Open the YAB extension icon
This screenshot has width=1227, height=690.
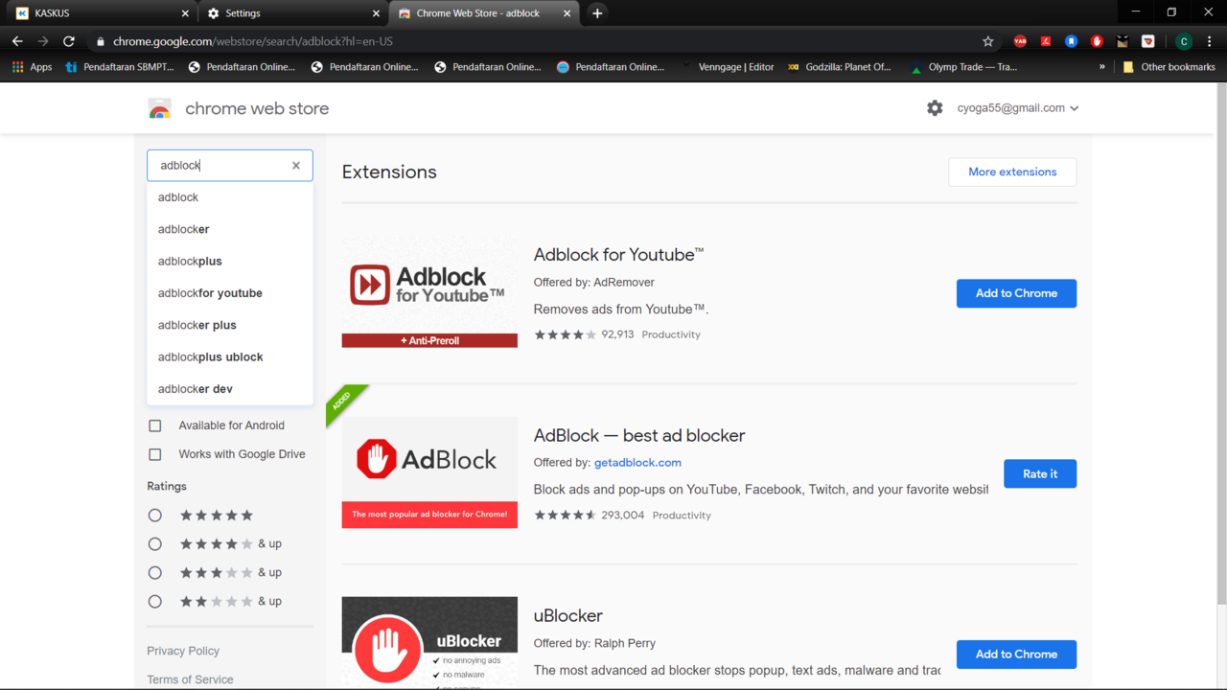tap(1020, 41)
